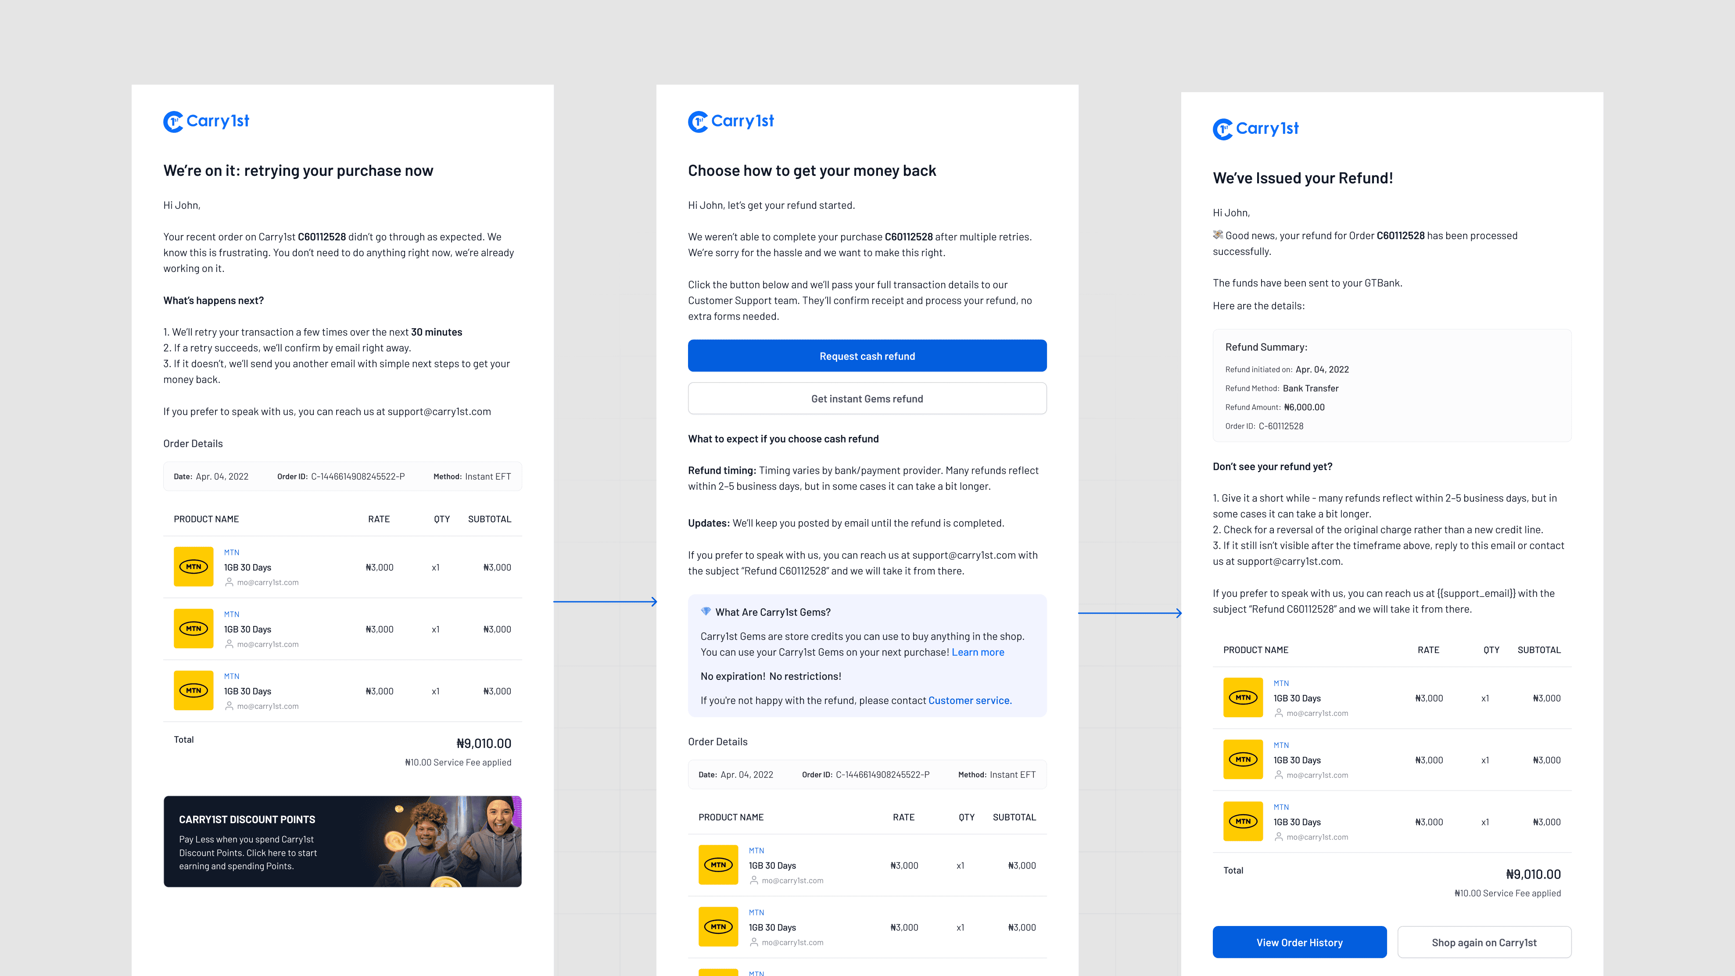Click the first MTN product icon in the retry email
1735x976 pixels.
click(x=194, y=567)
